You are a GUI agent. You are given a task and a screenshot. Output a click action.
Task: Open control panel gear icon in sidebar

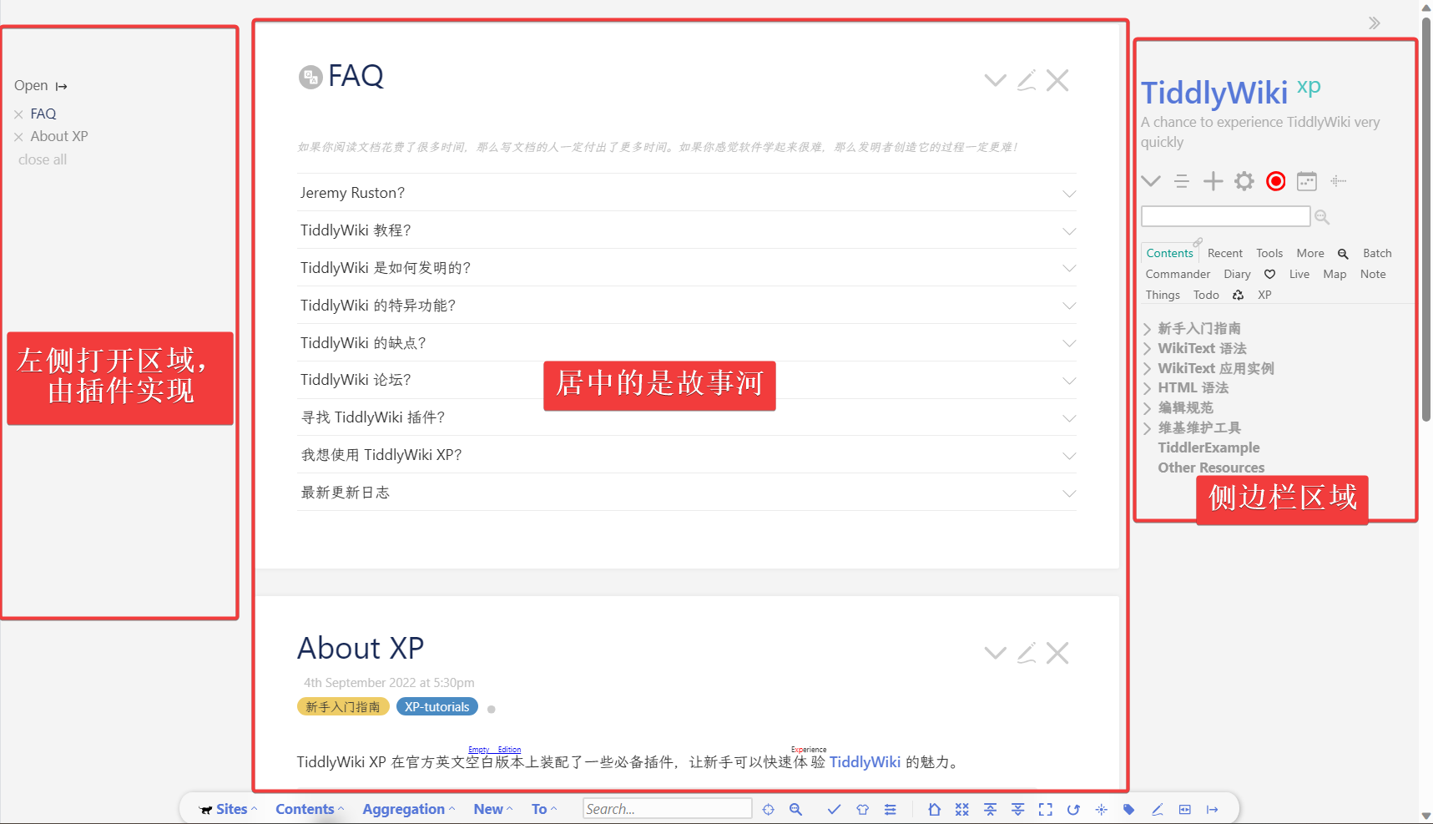1244,181
